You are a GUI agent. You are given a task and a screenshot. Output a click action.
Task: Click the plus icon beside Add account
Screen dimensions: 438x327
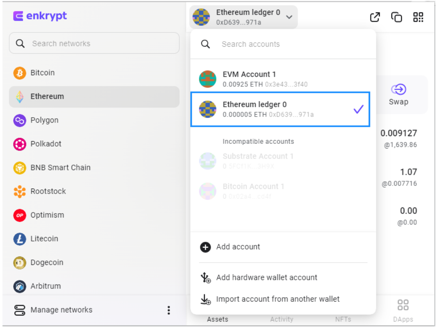point(205,247)
